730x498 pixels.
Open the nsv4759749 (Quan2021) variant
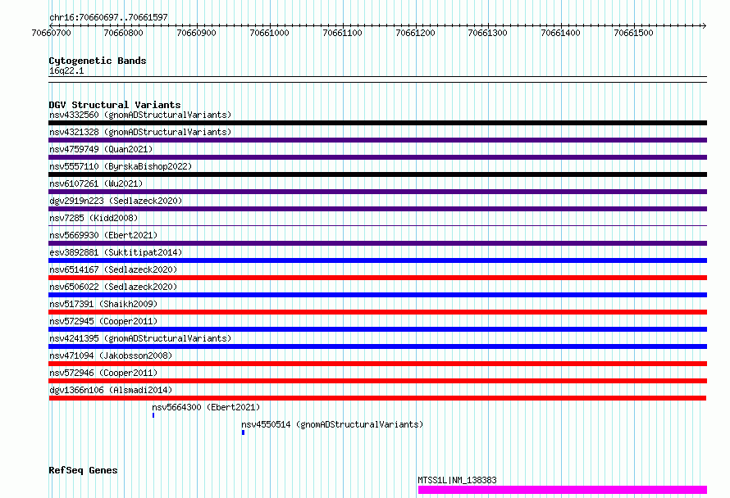click(x=101, y=149)
